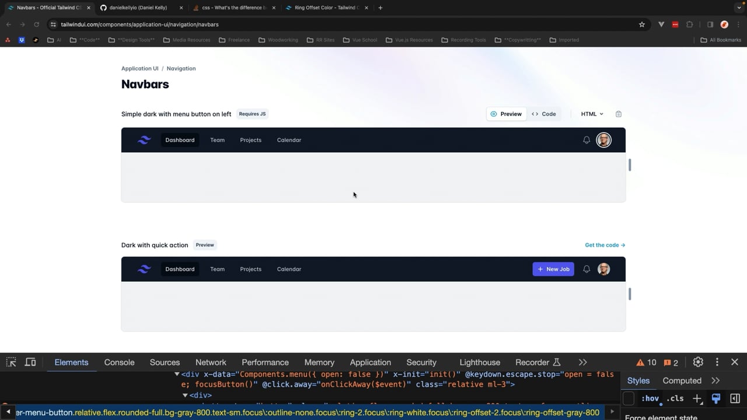Collapse the nested div node triangle
Image resolution: width=747 pixels, height=420 pixels.
[185, 395]
